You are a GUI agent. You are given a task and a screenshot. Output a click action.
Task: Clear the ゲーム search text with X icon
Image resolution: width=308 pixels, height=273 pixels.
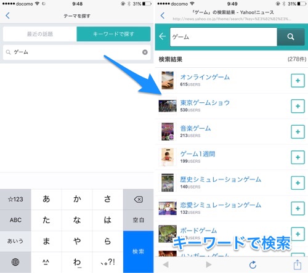click(145, 52)
